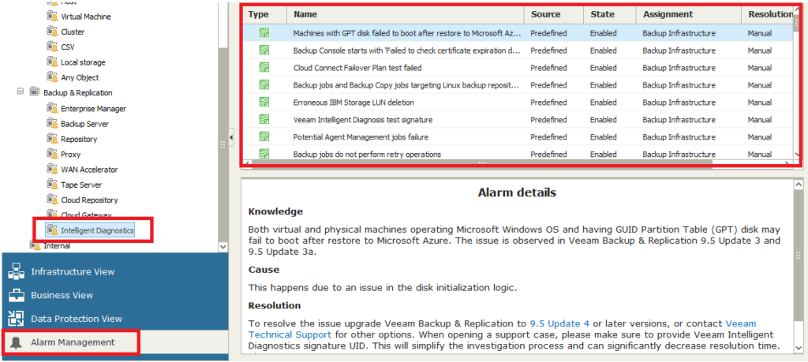Click the Backup Server node icon

tap(52, 124)
